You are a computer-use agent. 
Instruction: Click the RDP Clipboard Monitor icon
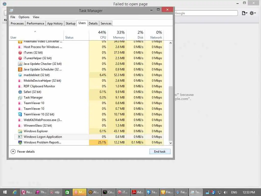tap(19, 86)
